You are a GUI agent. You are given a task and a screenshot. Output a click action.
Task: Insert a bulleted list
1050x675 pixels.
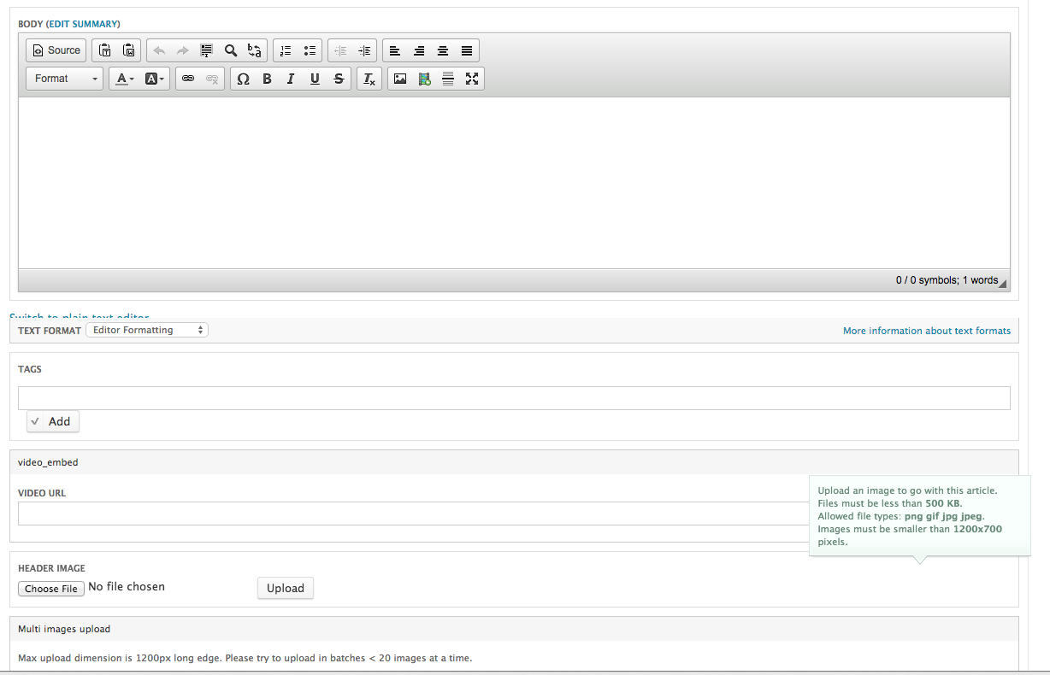[x=310, y=50]
